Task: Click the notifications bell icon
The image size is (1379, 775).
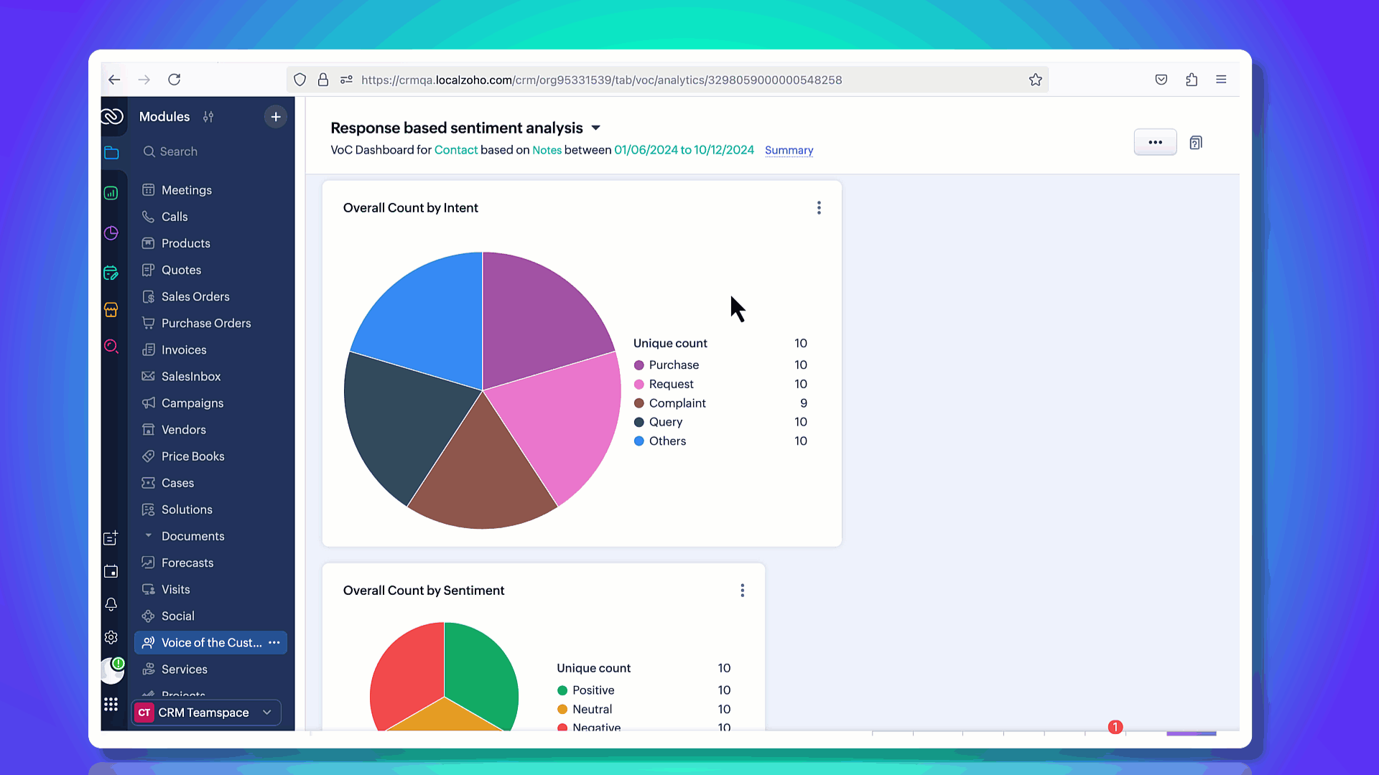Action: click(x=111, y=604)
